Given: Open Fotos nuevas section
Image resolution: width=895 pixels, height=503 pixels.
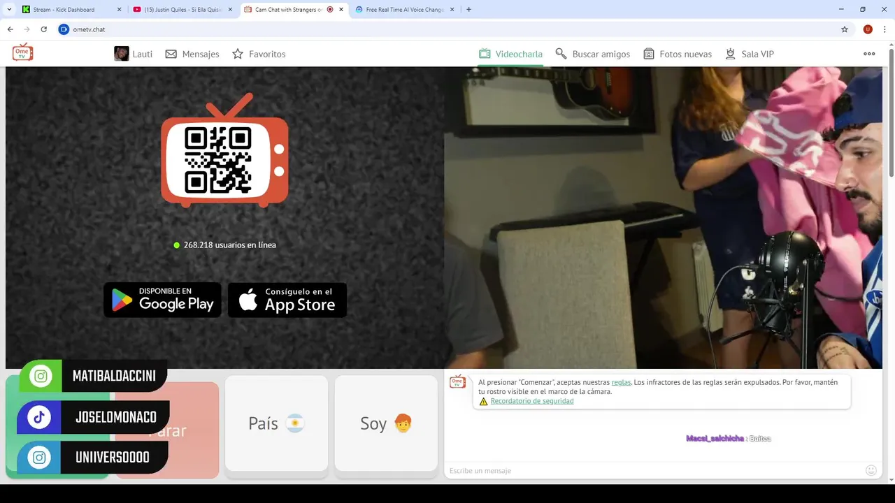Looking at the screenshot, I should pyautogui.click(x=677, y=54).
